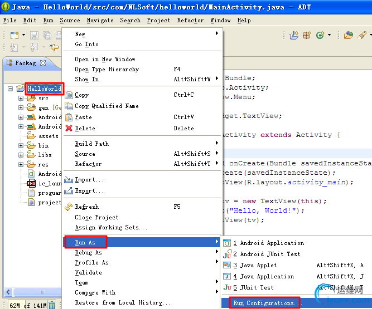Choose New in the context menu
Image resolution: width=372 pixels, height=309 pixels.
(142, 34)
